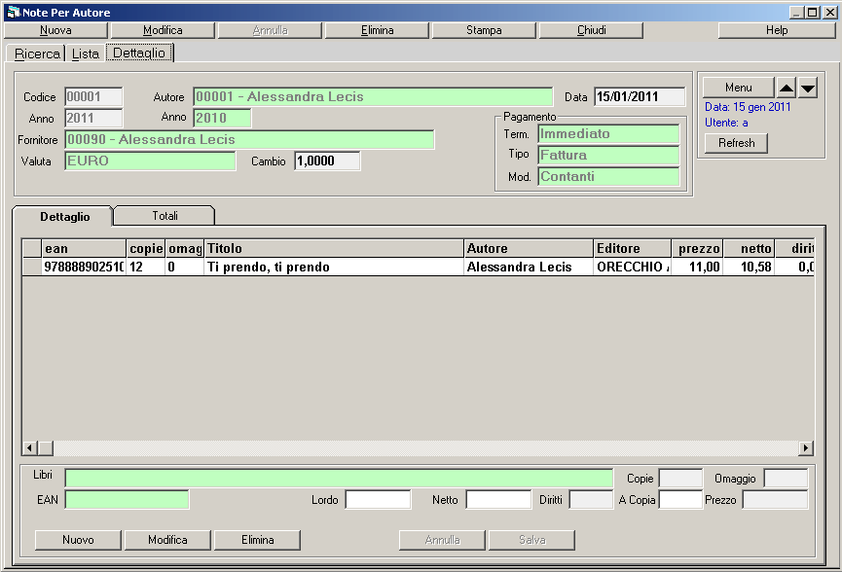Open Help

[777, 30]
